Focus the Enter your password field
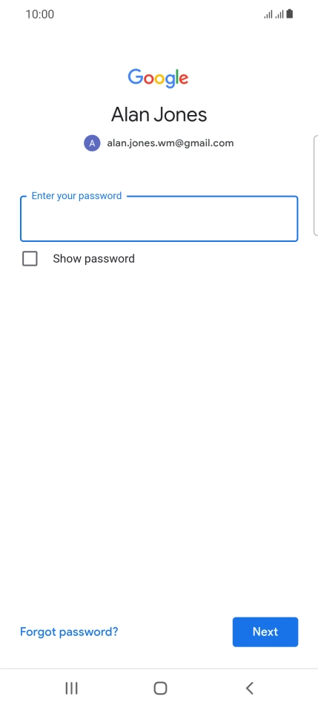The width and height of the screenshot is (318, 708). coord(159,218)
